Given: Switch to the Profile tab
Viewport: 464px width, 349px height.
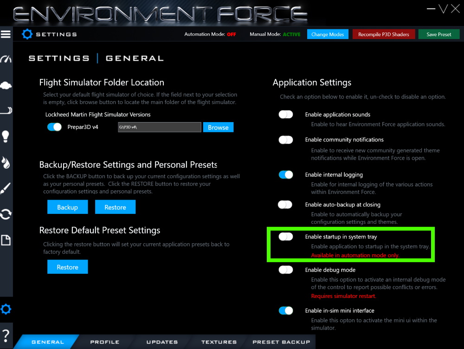Looking at the screenshot, I should pos(105,342).
